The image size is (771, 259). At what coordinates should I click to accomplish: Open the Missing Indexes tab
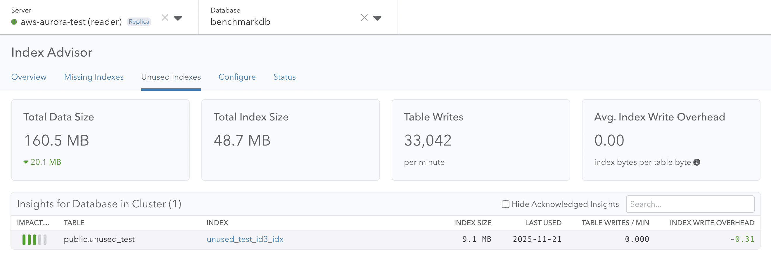[x=94, y=77]
